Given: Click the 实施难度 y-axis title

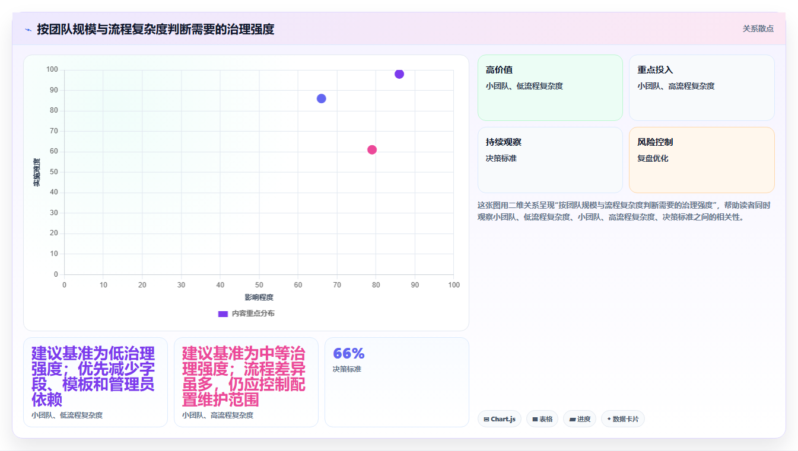Looking at the screenshot, I should coord(37,172).
